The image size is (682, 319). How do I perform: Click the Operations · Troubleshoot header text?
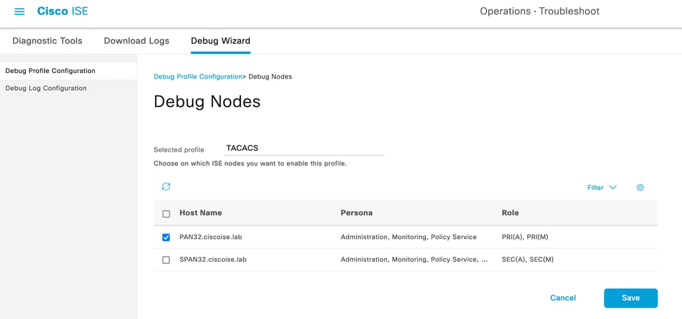[539, 12]
